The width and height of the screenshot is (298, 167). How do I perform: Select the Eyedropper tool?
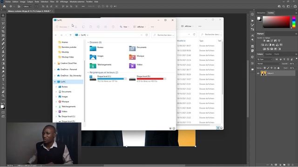point(3,39)
